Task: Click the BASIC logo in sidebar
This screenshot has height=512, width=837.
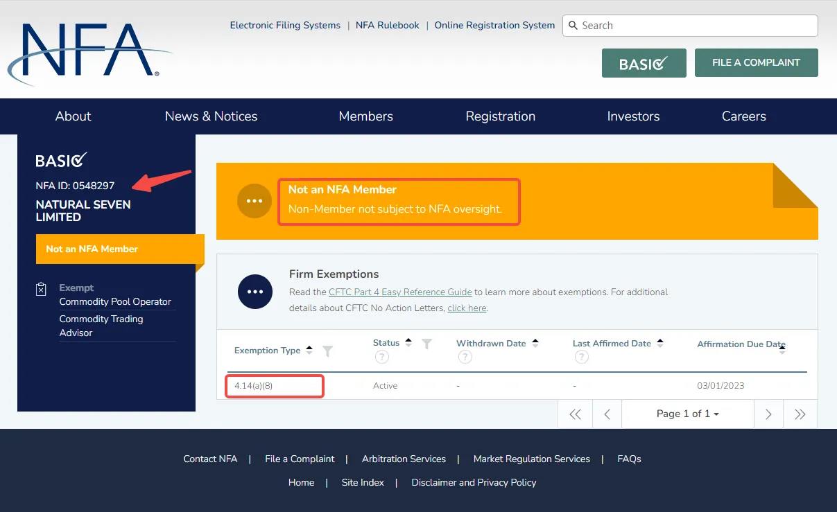Action: pos(61,160)
